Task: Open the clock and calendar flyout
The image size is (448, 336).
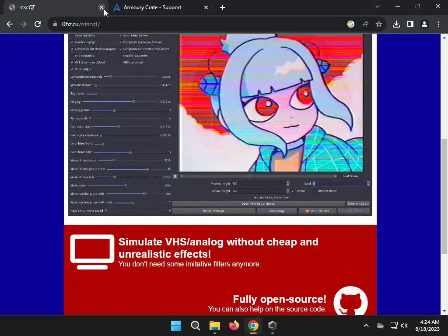Action: pyautogui.click(x=427, y=325)
